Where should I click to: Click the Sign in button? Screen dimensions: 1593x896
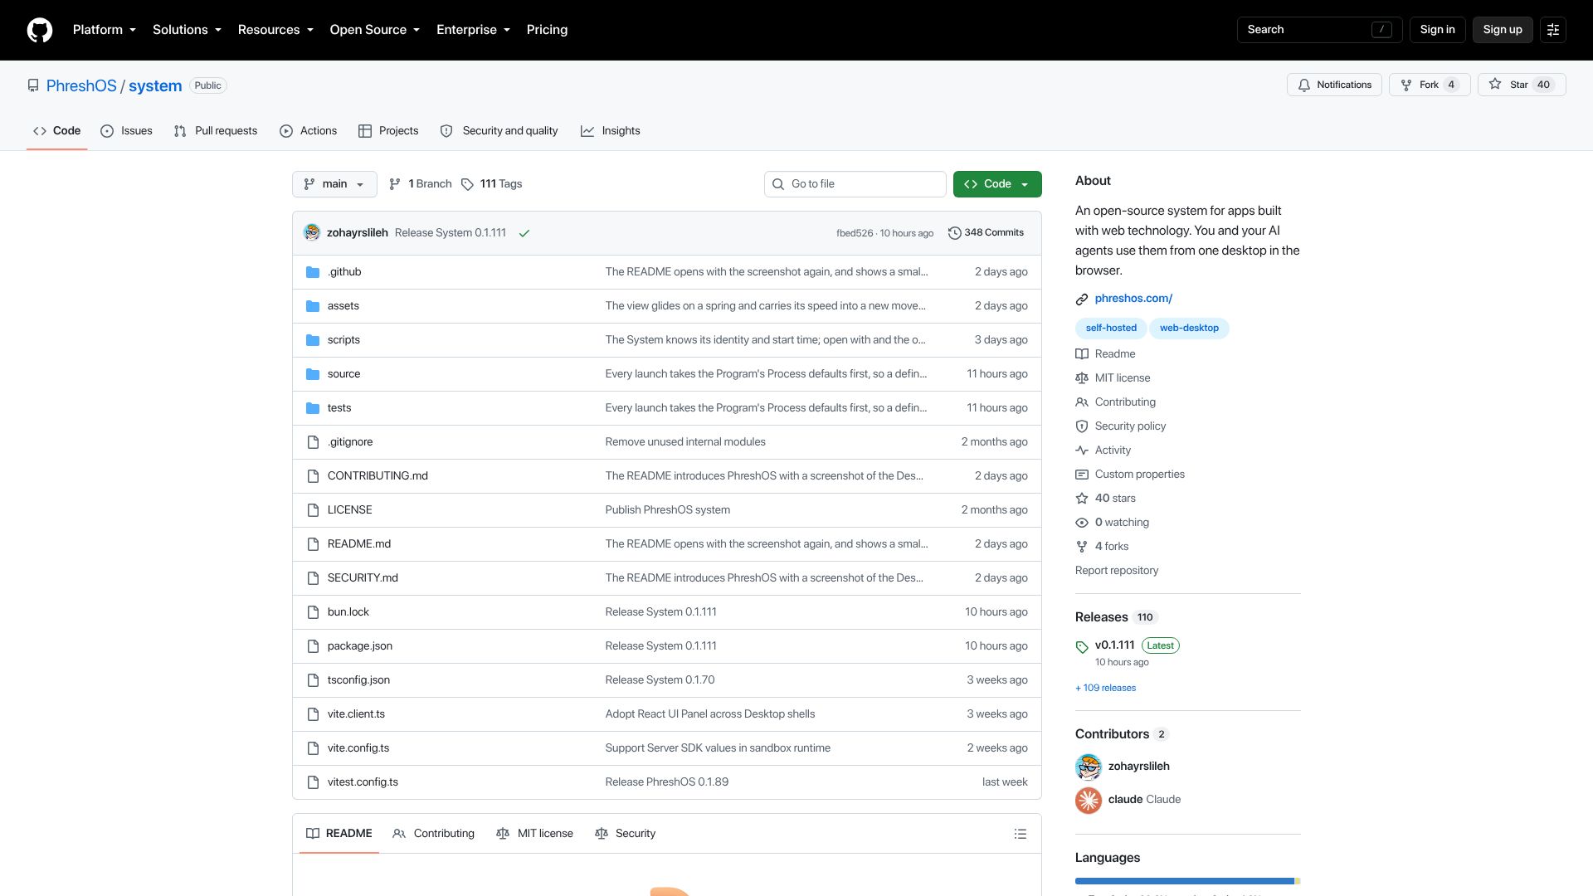tap(1438, 30)
